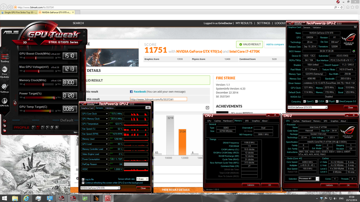The height and width of the screenshot is (202, 360).
Task: Click the result link URL field
Action: [159, 99]
